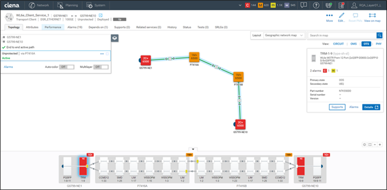Click View on map icon
This screenshot has width=387, height=190.
point(372,18)
